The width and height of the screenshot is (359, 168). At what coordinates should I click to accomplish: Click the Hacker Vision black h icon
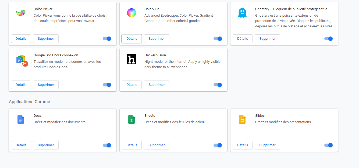(x=131, y=59)
